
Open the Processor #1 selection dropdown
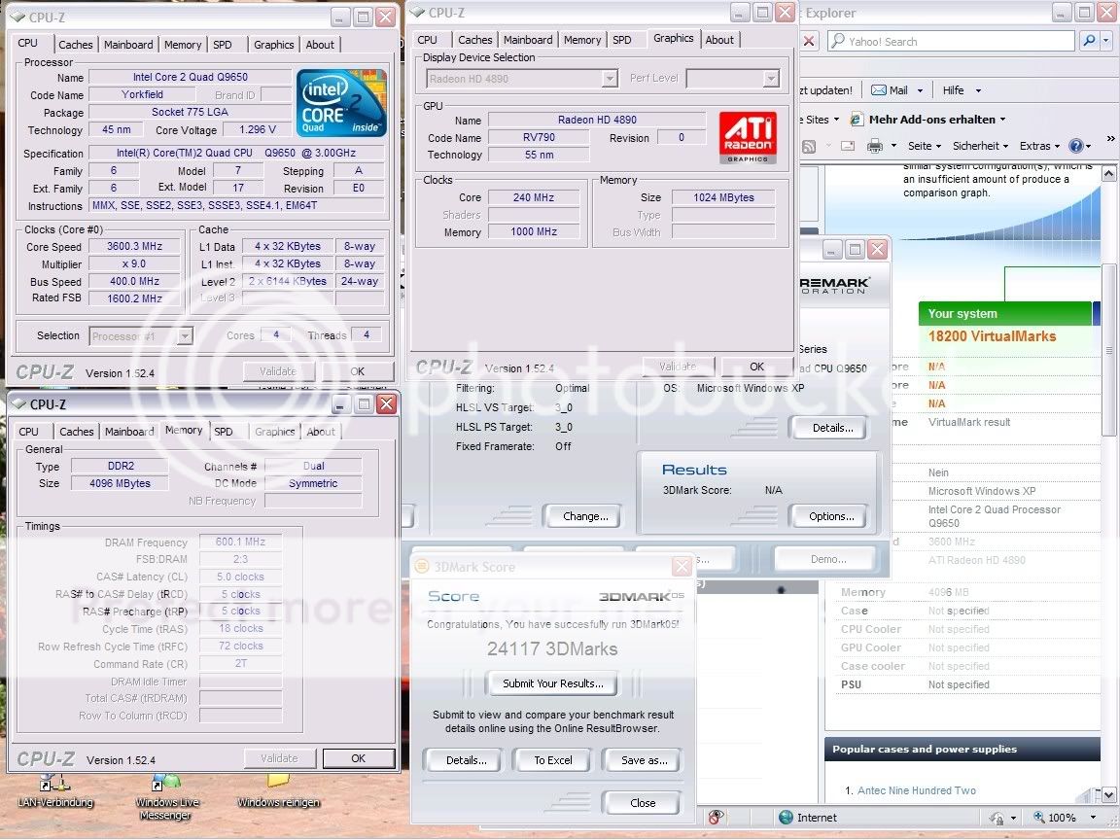tap(184, 335)
